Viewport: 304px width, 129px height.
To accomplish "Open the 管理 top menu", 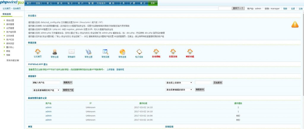I will (91, 3).
